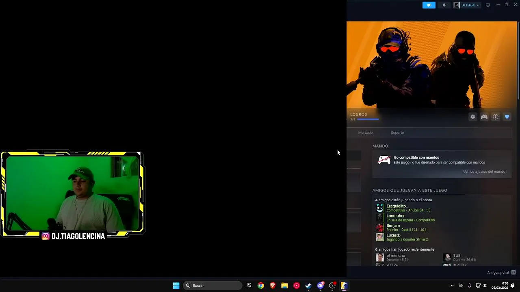Click el mencho's avatar
This screenshot has height=292, width=520.
380,258
